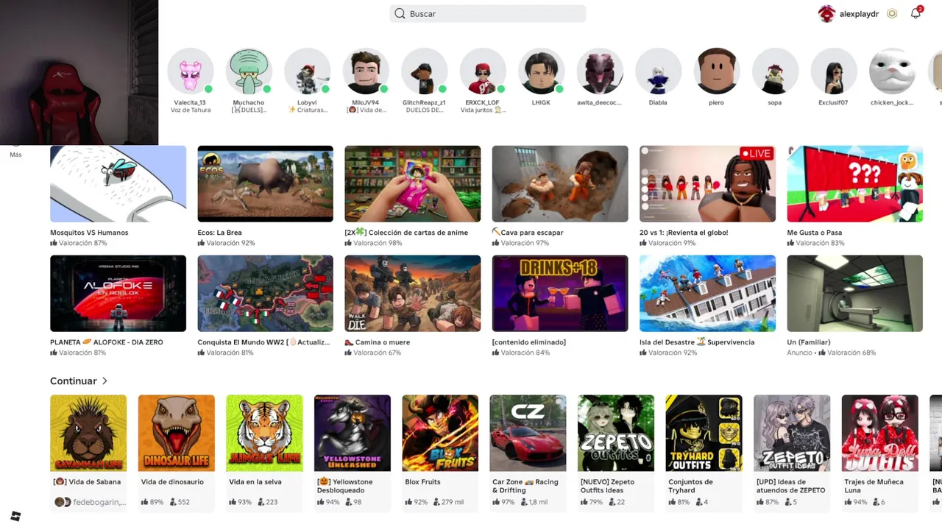
Task: Select friend MiloJV94's avatar
Action: [366, 71]
